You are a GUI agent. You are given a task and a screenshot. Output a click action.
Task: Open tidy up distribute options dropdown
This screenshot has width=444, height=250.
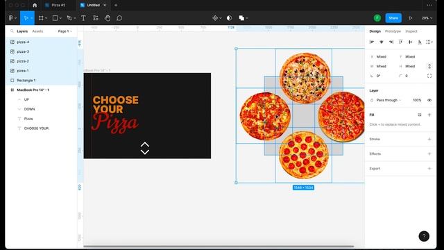(429, 42)
